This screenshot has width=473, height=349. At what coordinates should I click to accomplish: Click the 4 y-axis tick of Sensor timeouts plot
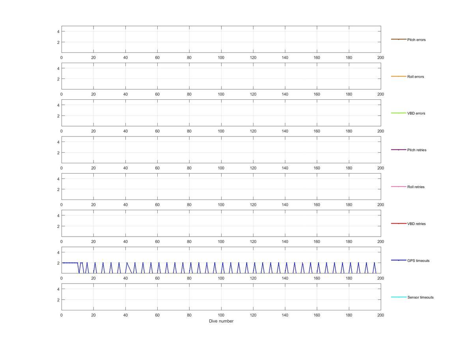click(58, 289)
